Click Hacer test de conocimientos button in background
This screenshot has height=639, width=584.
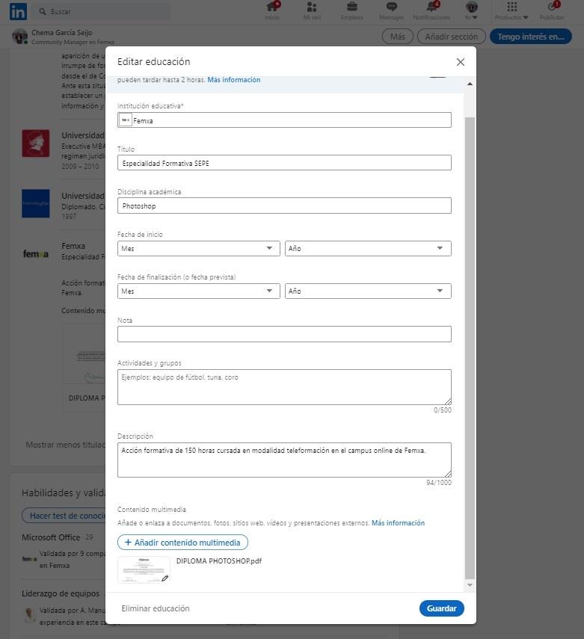64,516
